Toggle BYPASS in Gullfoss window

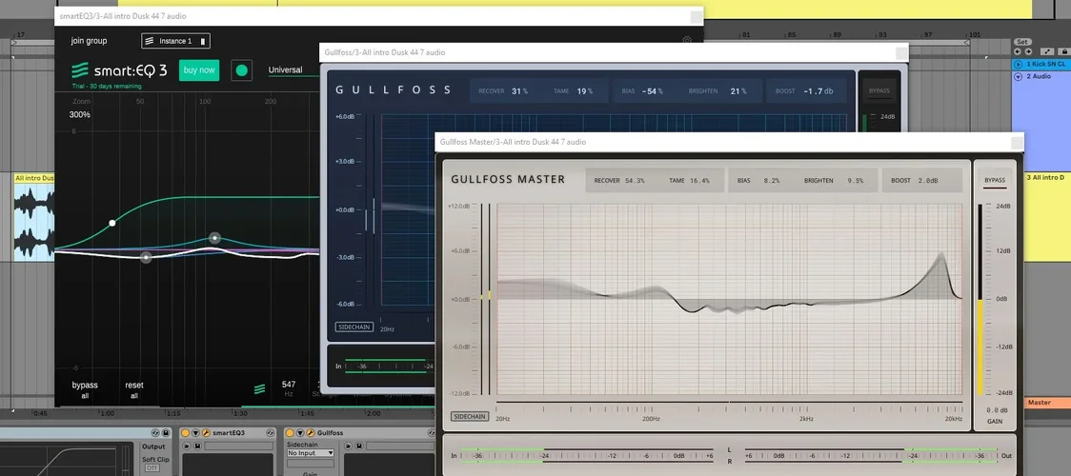(x=879, y=90)
